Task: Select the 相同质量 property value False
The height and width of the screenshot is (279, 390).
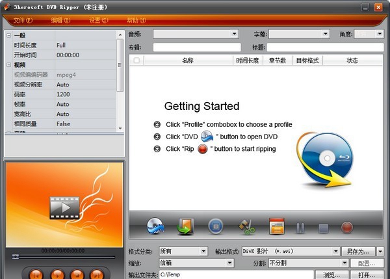Action: (85, 124)
